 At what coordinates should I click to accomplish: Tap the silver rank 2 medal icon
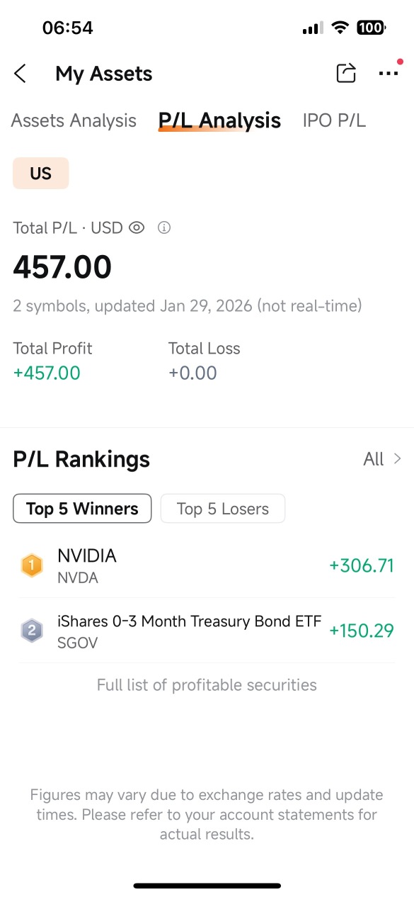coord(32,631)
